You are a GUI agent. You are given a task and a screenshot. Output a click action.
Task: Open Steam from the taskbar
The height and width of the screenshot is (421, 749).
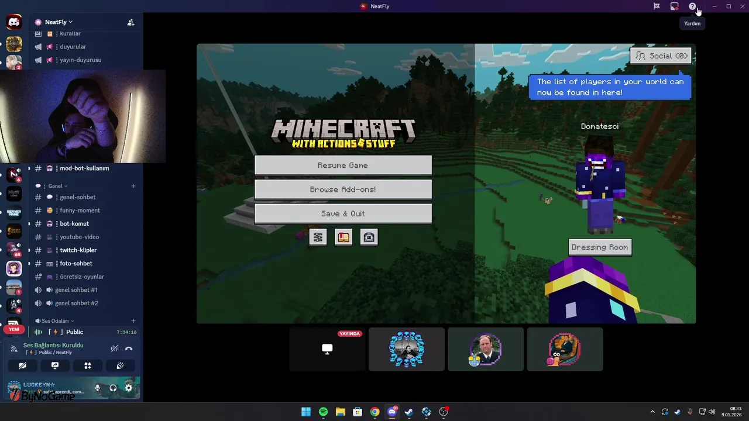pos(409,412)
